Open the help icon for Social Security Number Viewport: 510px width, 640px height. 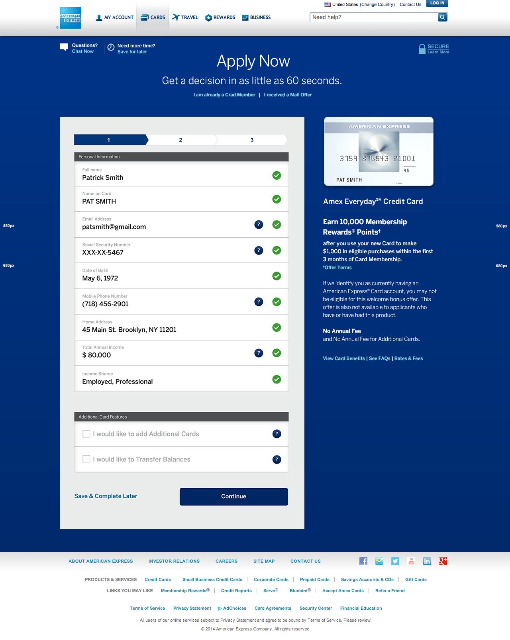point(259,251)
